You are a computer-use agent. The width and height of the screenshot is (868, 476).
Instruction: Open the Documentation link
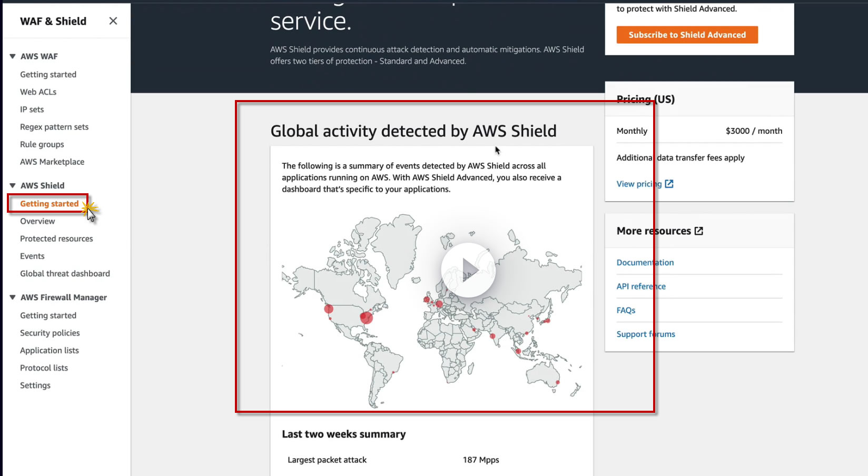click(x=645, y=262)
